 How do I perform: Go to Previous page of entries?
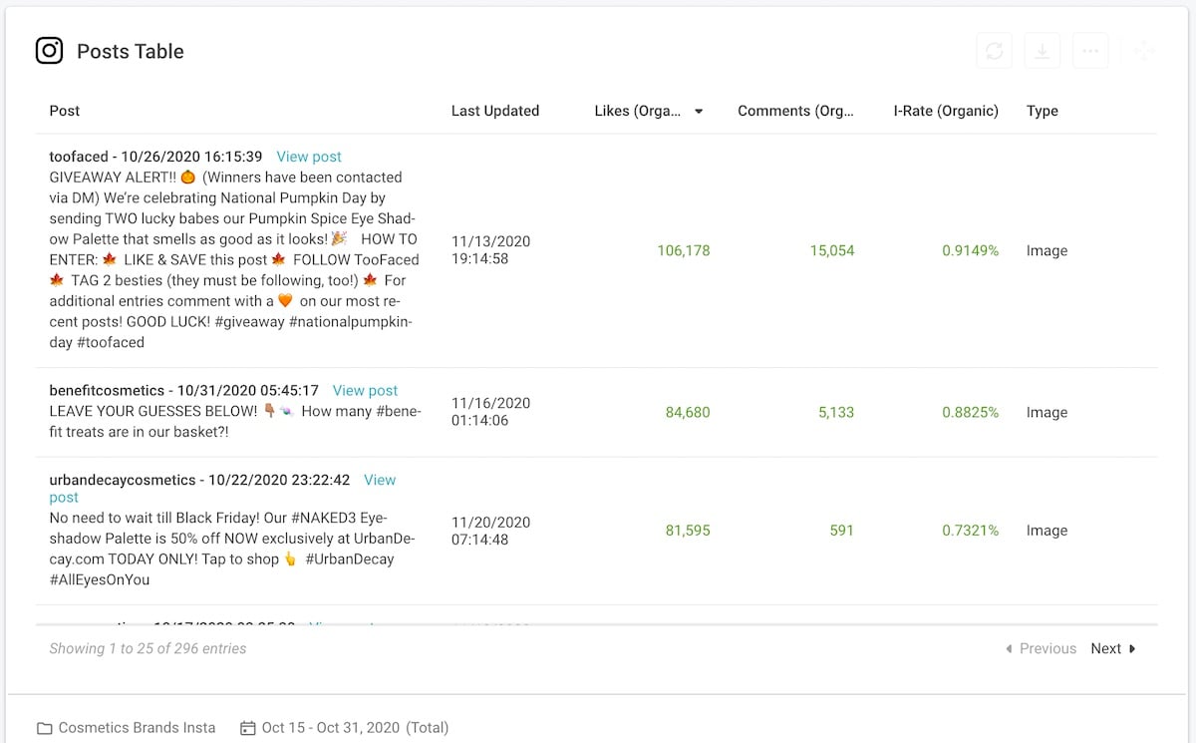point(1041,648)
